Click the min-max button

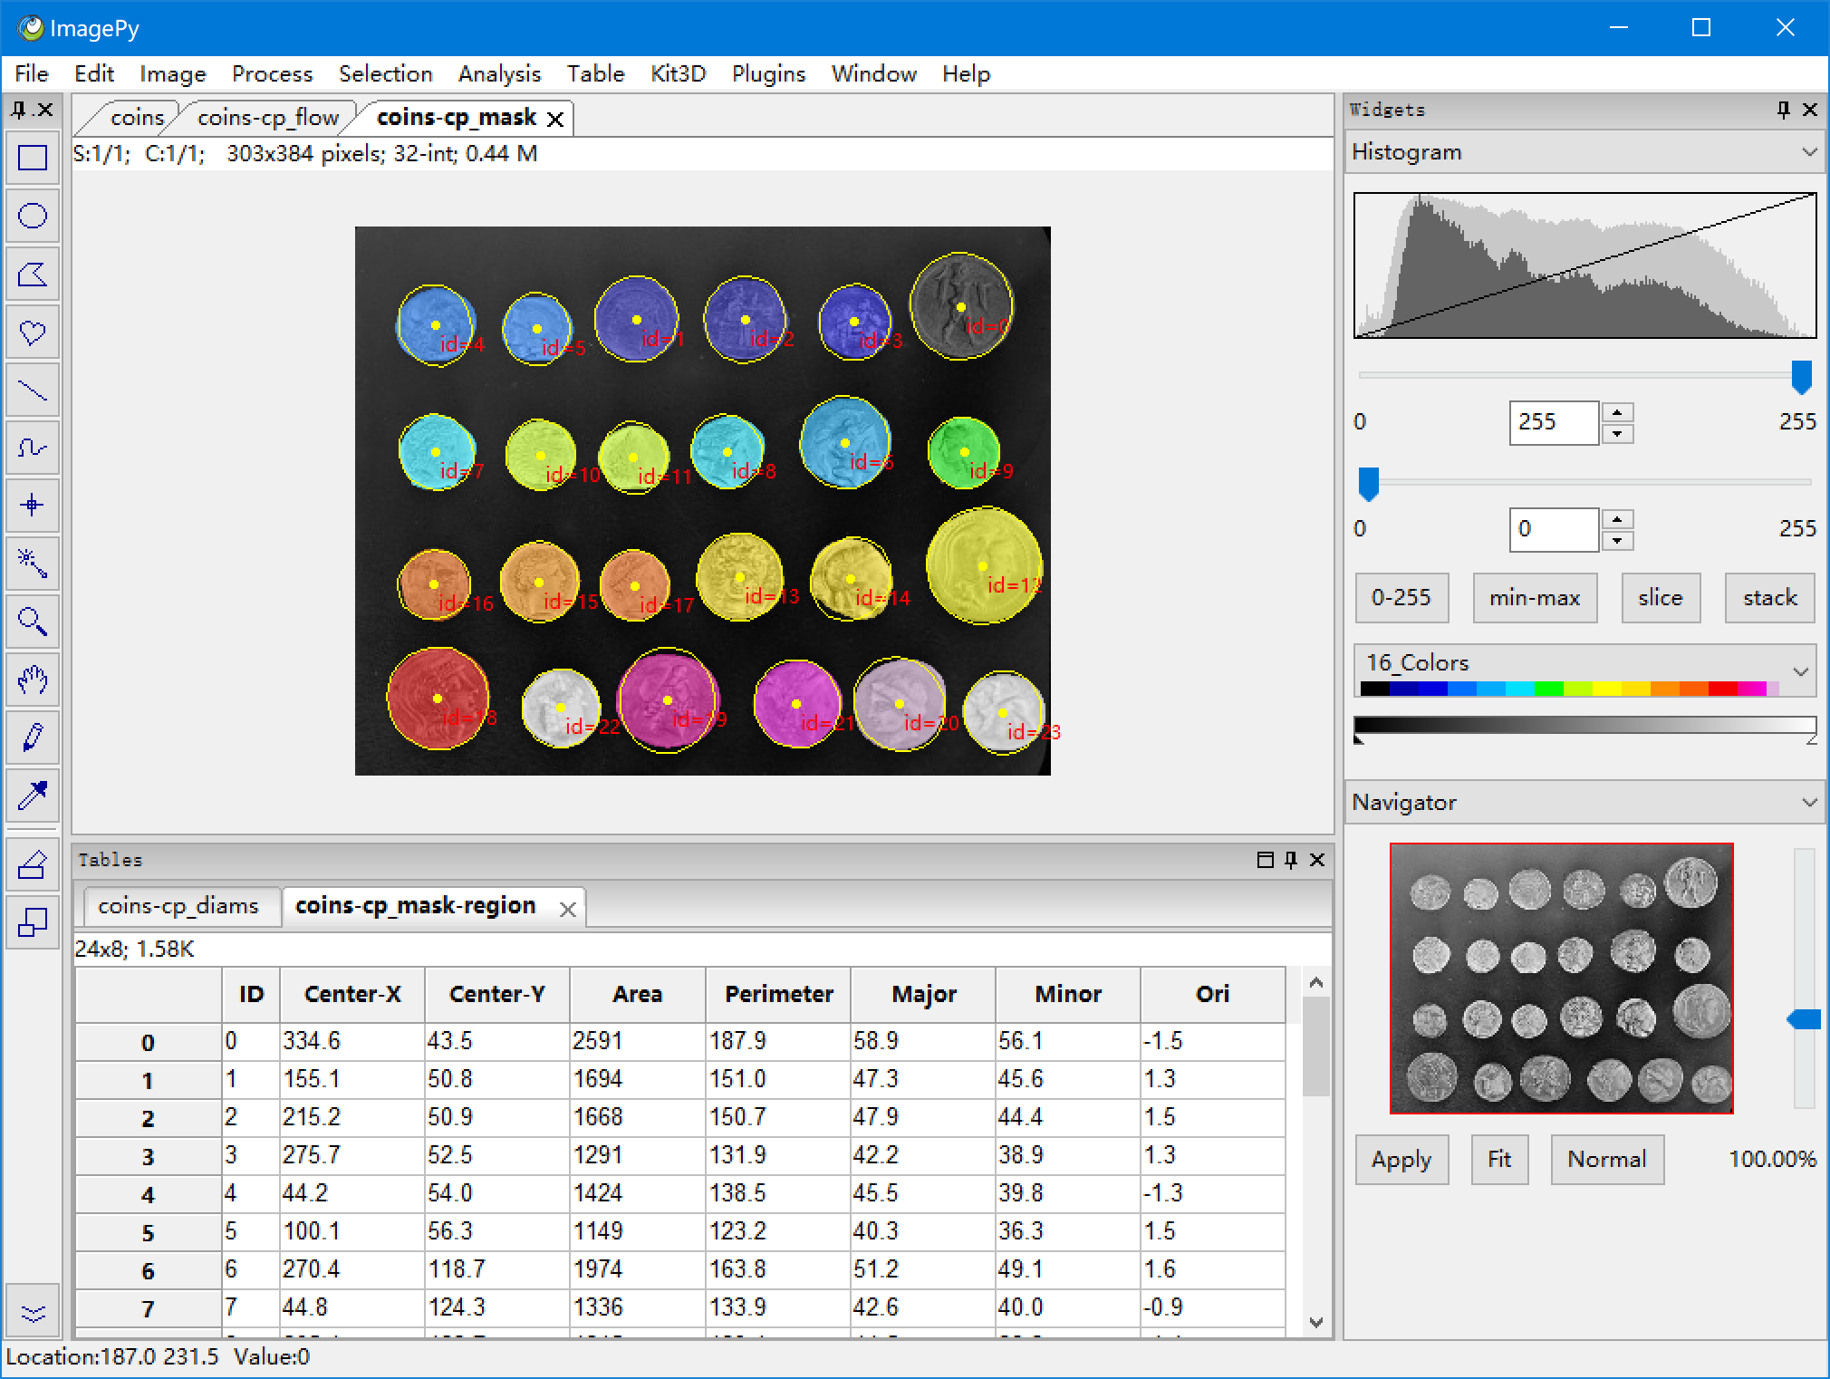[x=1534, y=598]
